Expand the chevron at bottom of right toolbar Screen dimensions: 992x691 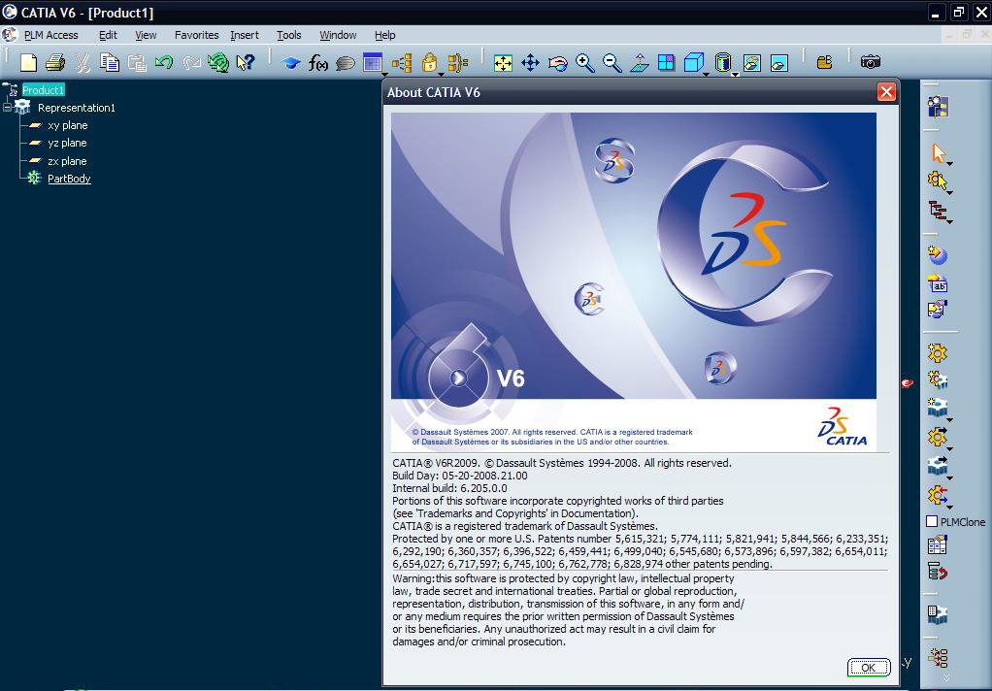pyautogui.click(x=946, y=677)
